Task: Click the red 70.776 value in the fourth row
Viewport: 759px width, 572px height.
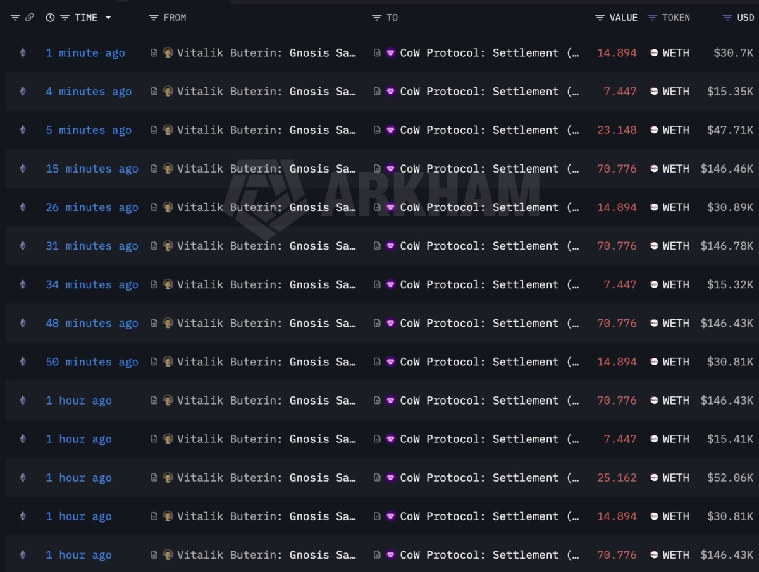Action: 617,169
